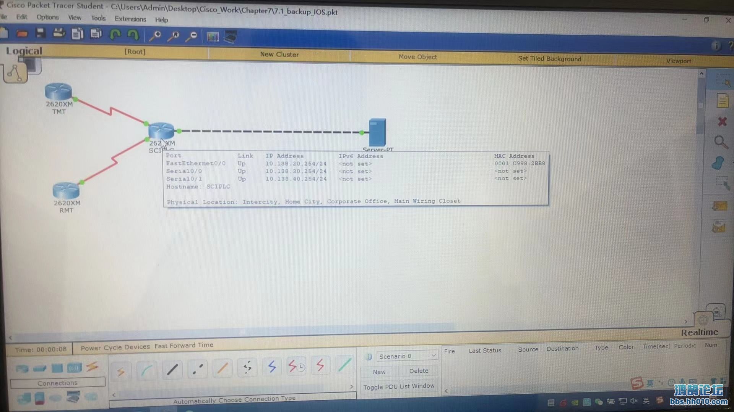This screenshot has height=412, width=734.
Task: Click Fast Forward Time
Action: pos(184,345)
